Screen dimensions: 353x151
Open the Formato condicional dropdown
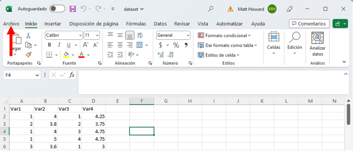pos(224,35)
